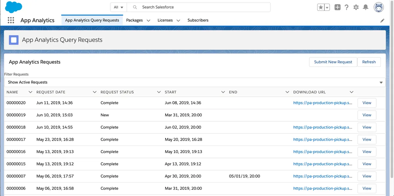
Task: Expand the Licenses tab chevron
Action: pyautogui.click(x=178, y=20)
